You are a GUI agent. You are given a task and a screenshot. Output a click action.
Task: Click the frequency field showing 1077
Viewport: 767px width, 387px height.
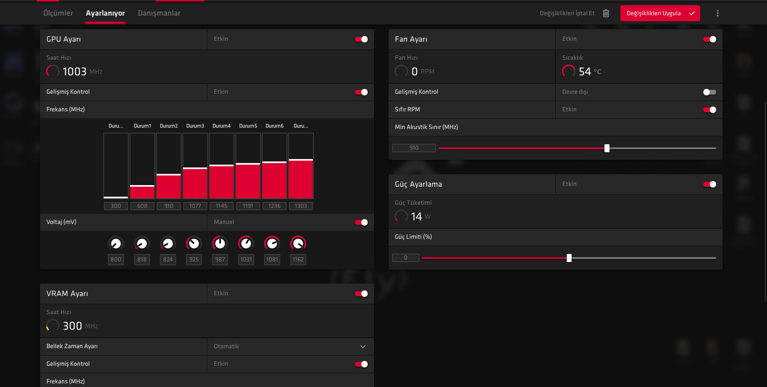[x=195, y=206]
